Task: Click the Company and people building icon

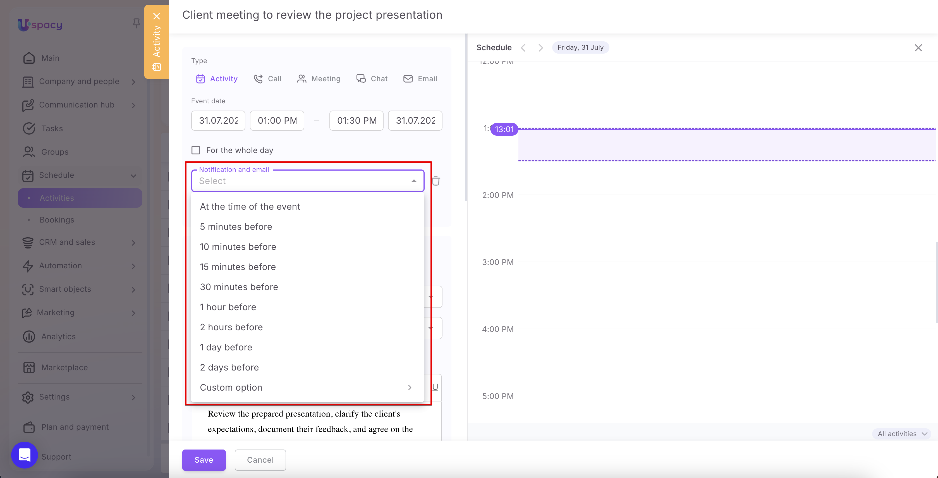Action: tap(28, 82)
